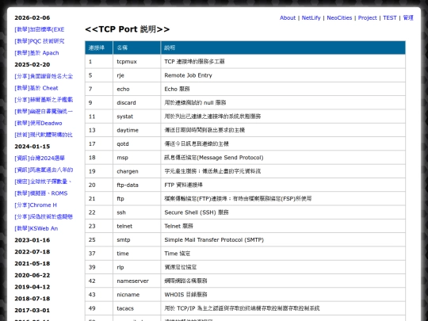
Task: Go to the NeoCities link
Action: [x=339, y=17]
